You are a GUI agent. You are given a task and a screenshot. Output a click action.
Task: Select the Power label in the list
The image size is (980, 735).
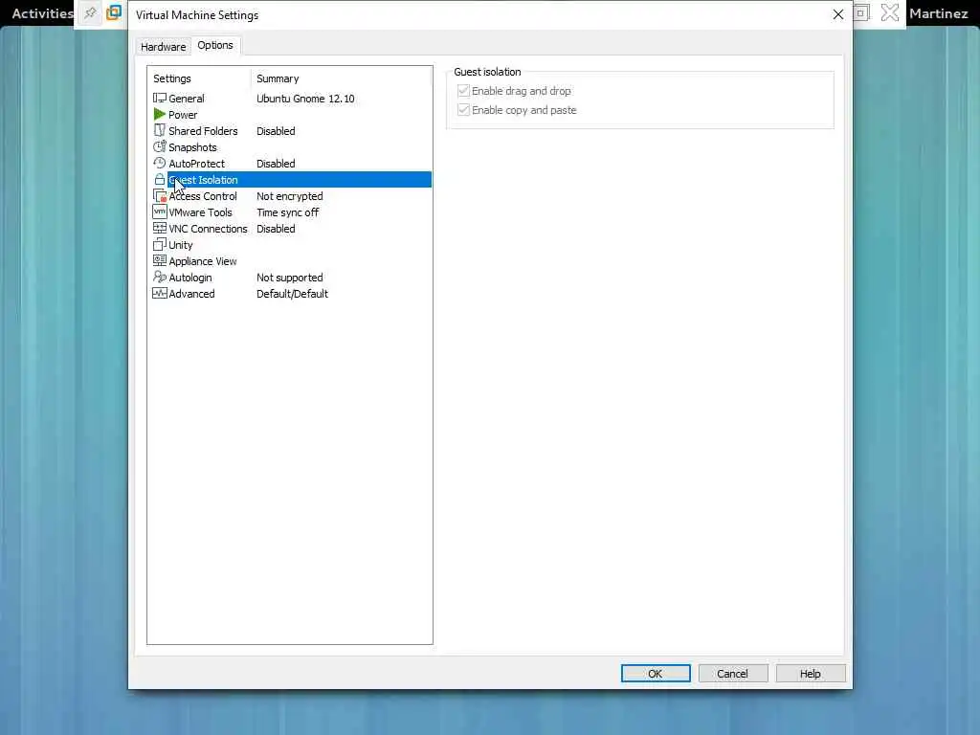pos(183,115)
